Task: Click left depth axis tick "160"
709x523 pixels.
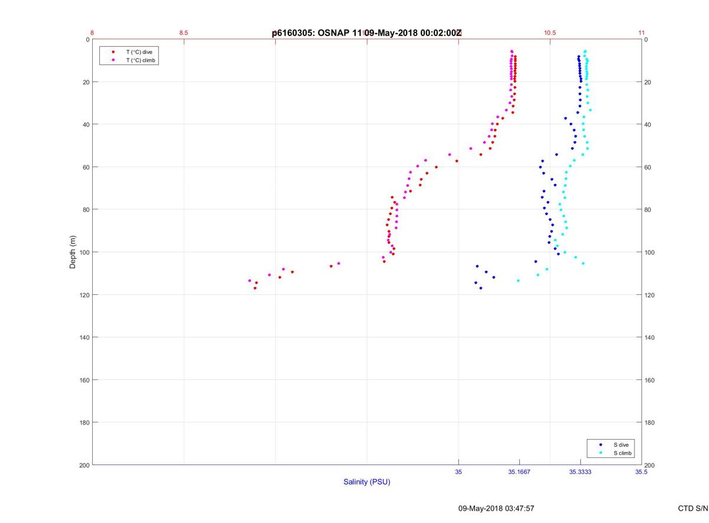Action: (84, 380)
